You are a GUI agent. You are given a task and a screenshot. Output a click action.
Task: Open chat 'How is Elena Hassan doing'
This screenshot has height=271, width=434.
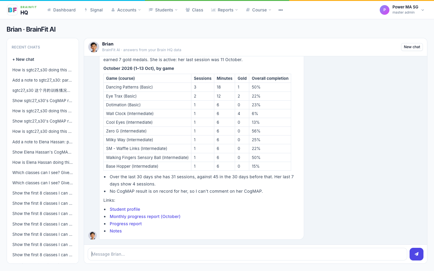(42, 162)
